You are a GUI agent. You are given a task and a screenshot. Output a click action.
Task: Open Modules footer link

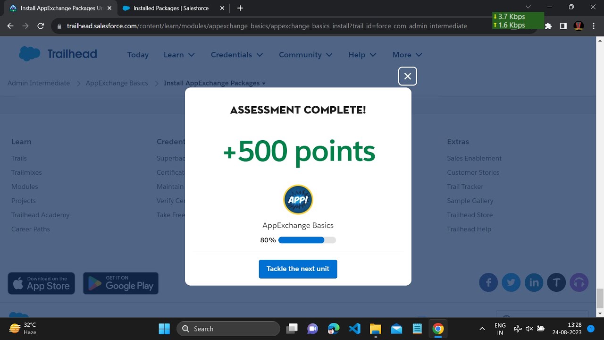25,187
